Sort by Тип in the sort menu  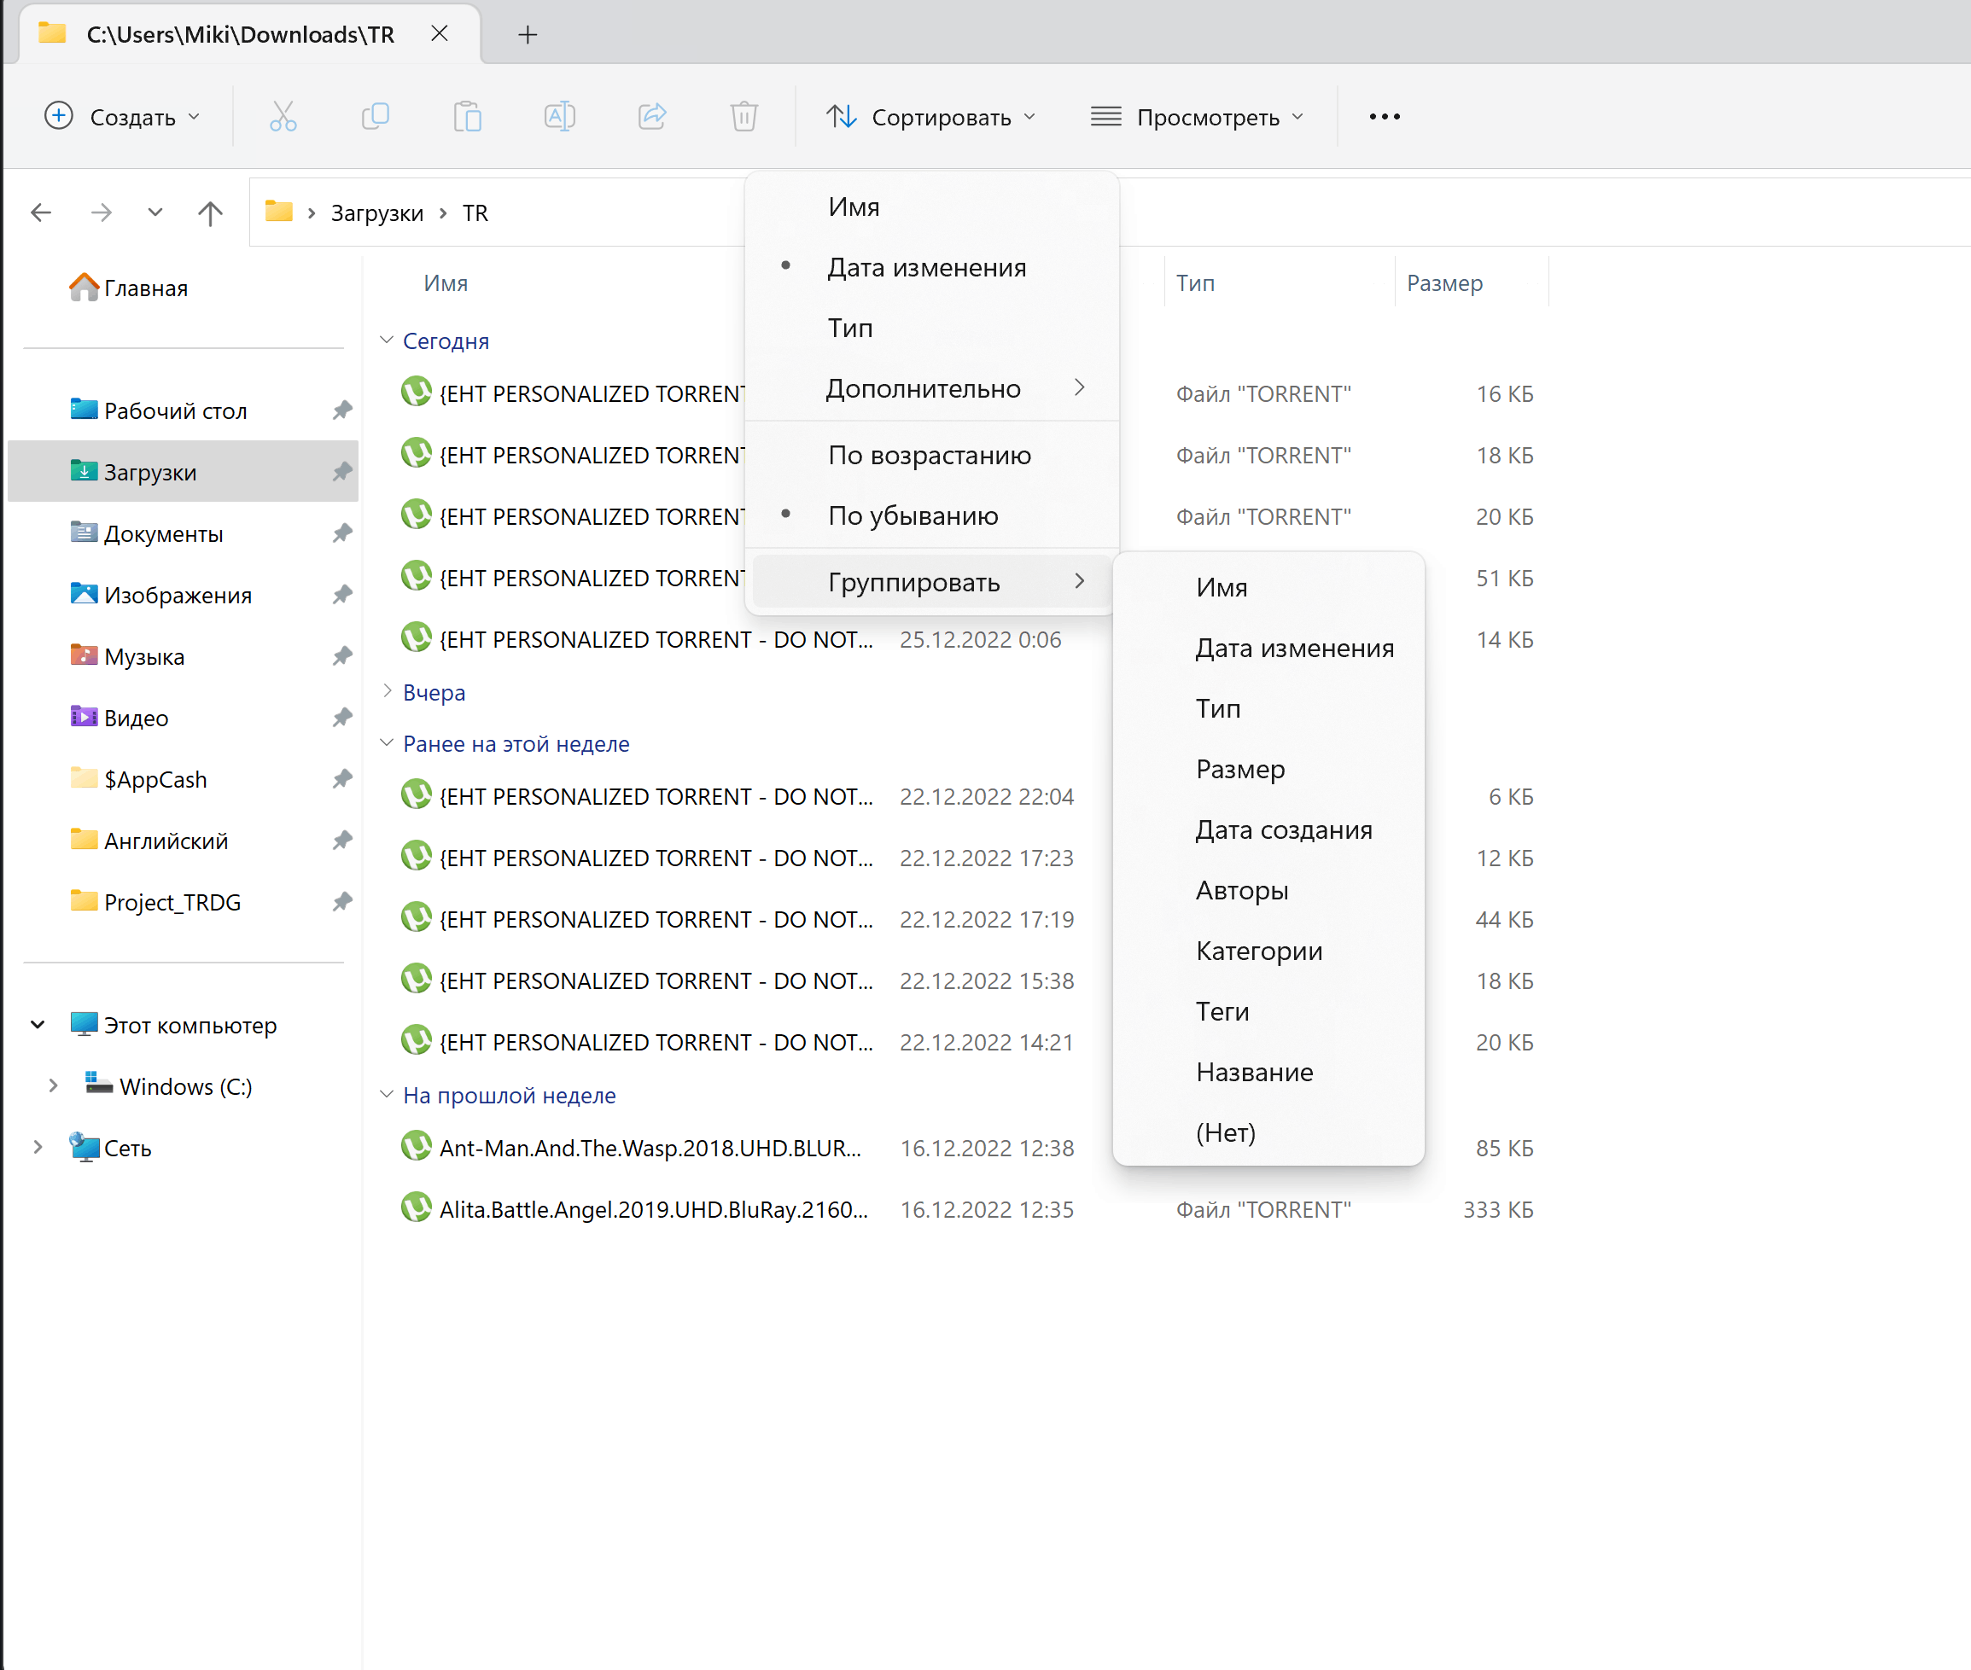click(x=931, y=328)
